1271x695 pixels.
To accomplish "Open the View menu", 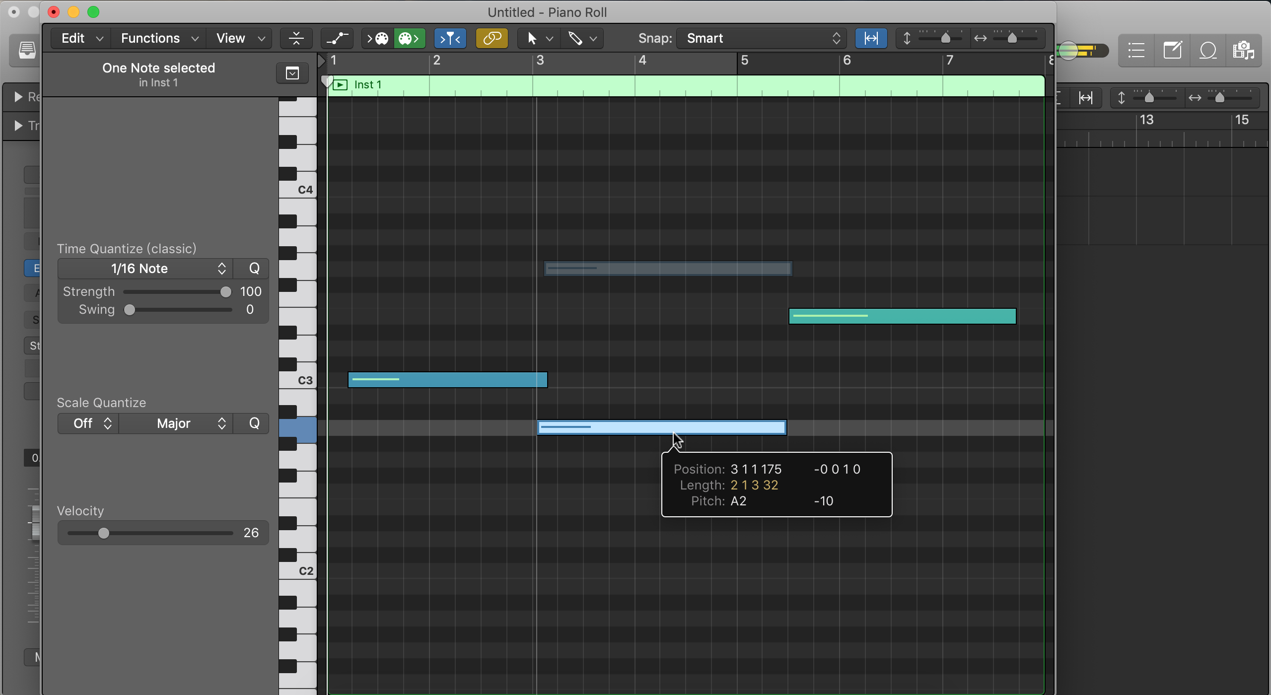I will 239,38.
